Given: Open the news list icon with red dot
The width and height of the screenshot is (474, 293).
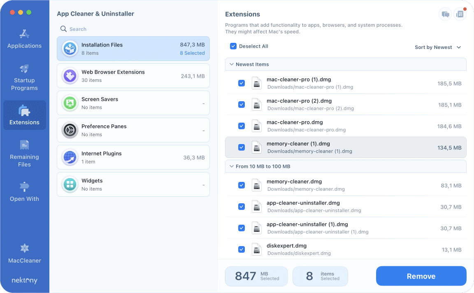Looking at the screenshot, I should point(460,14).
